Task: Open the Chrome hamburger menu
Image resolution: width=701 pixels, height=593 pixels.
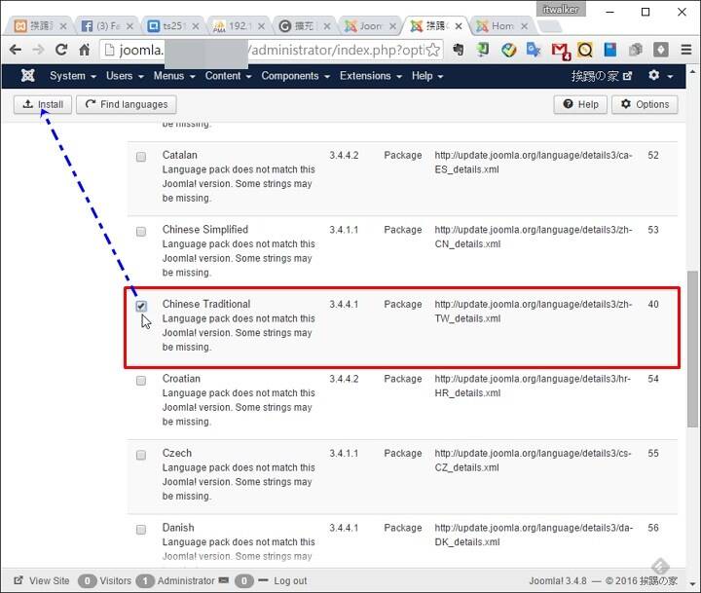Action: click(x=686, y=50)
